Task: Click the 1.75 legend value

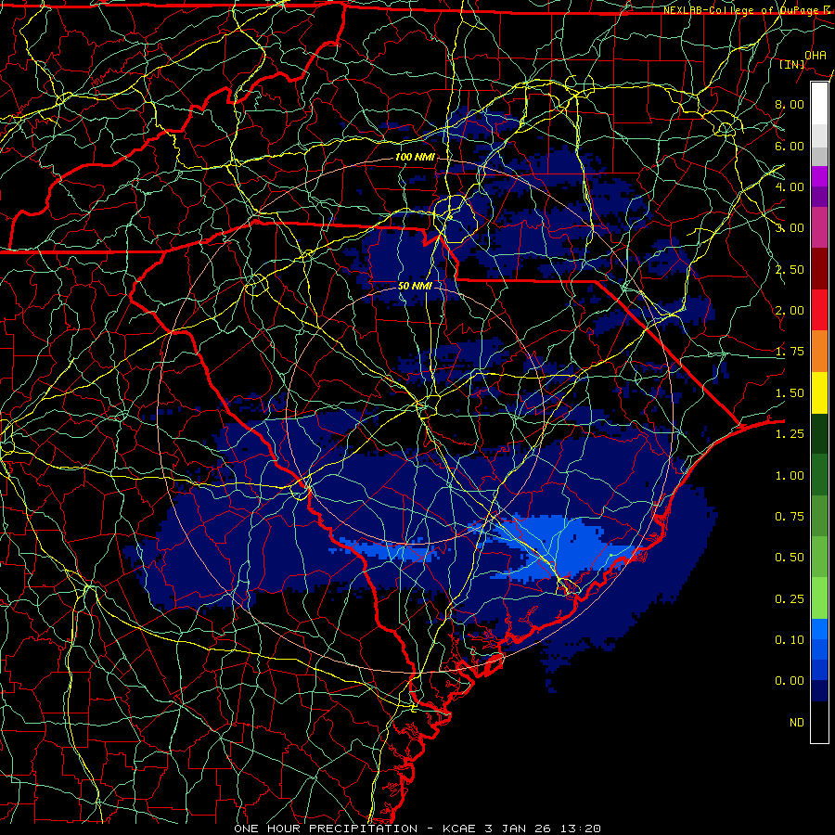Action: pyautogui.click(x=790, y=352)
